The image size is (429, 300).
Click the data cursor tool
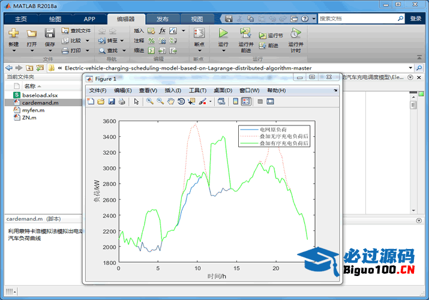191,101
